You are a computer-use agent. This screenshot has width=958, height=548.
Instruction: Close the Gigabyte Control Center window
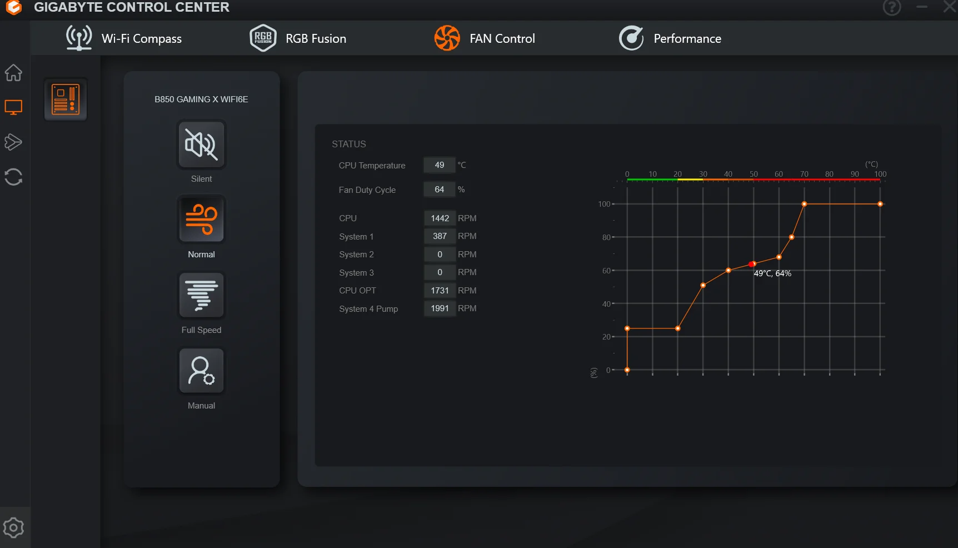pyautogui.click(x=950, y=7)
